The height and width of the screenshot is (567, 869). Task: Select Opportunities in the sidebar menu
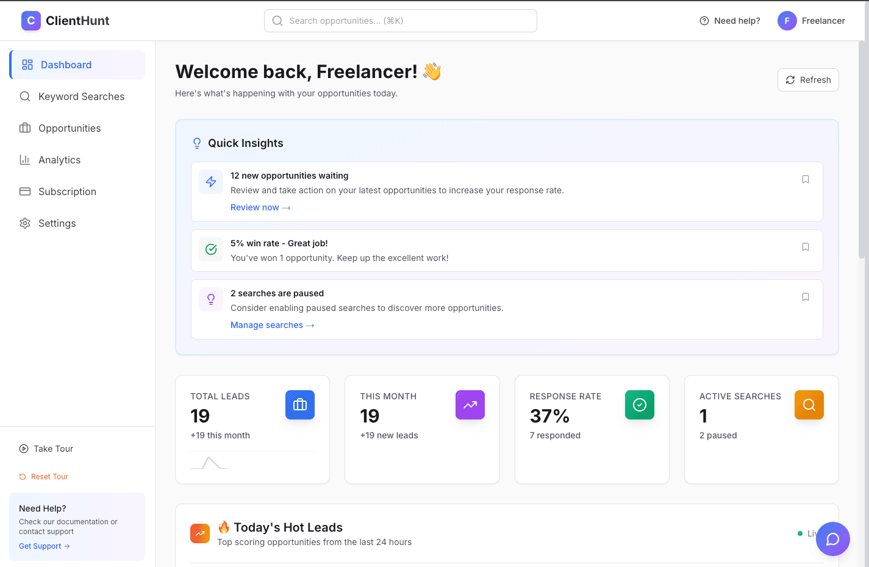[70, 128]
